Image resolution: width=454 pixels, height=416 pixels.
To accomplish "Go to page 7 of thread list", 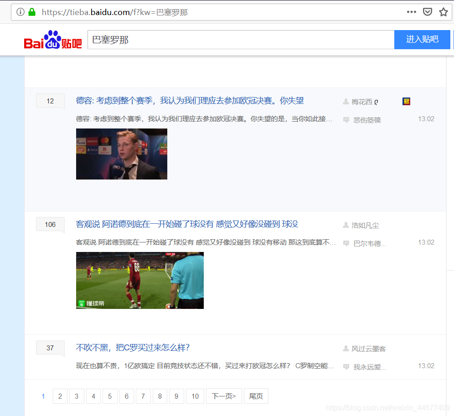I will click(143, 396).
